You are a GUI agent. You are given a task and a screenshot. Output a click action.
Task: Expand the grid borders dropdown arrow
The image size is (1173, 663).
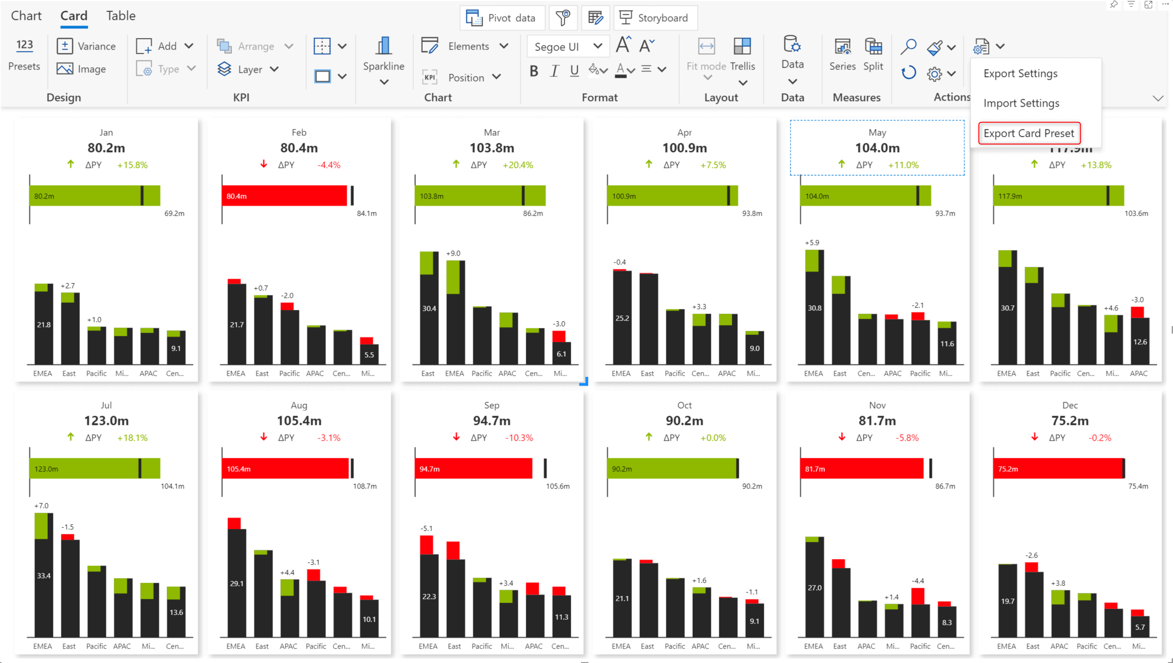[x=342, y=46]
